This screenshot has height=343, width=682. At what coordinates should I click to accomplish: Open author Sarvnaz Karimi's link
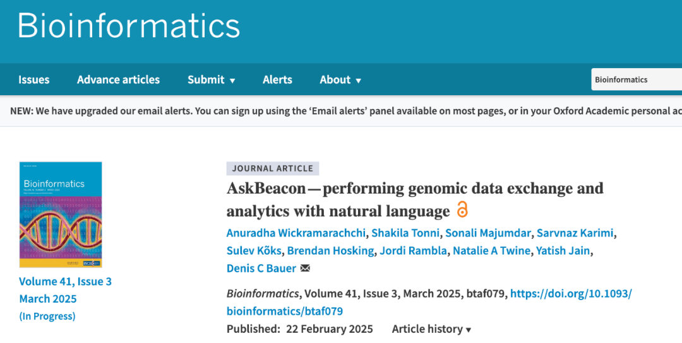point(575,233)
